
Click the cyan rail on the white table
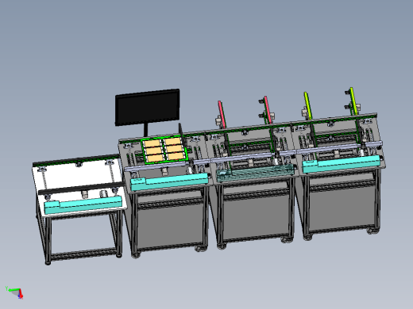83,204
